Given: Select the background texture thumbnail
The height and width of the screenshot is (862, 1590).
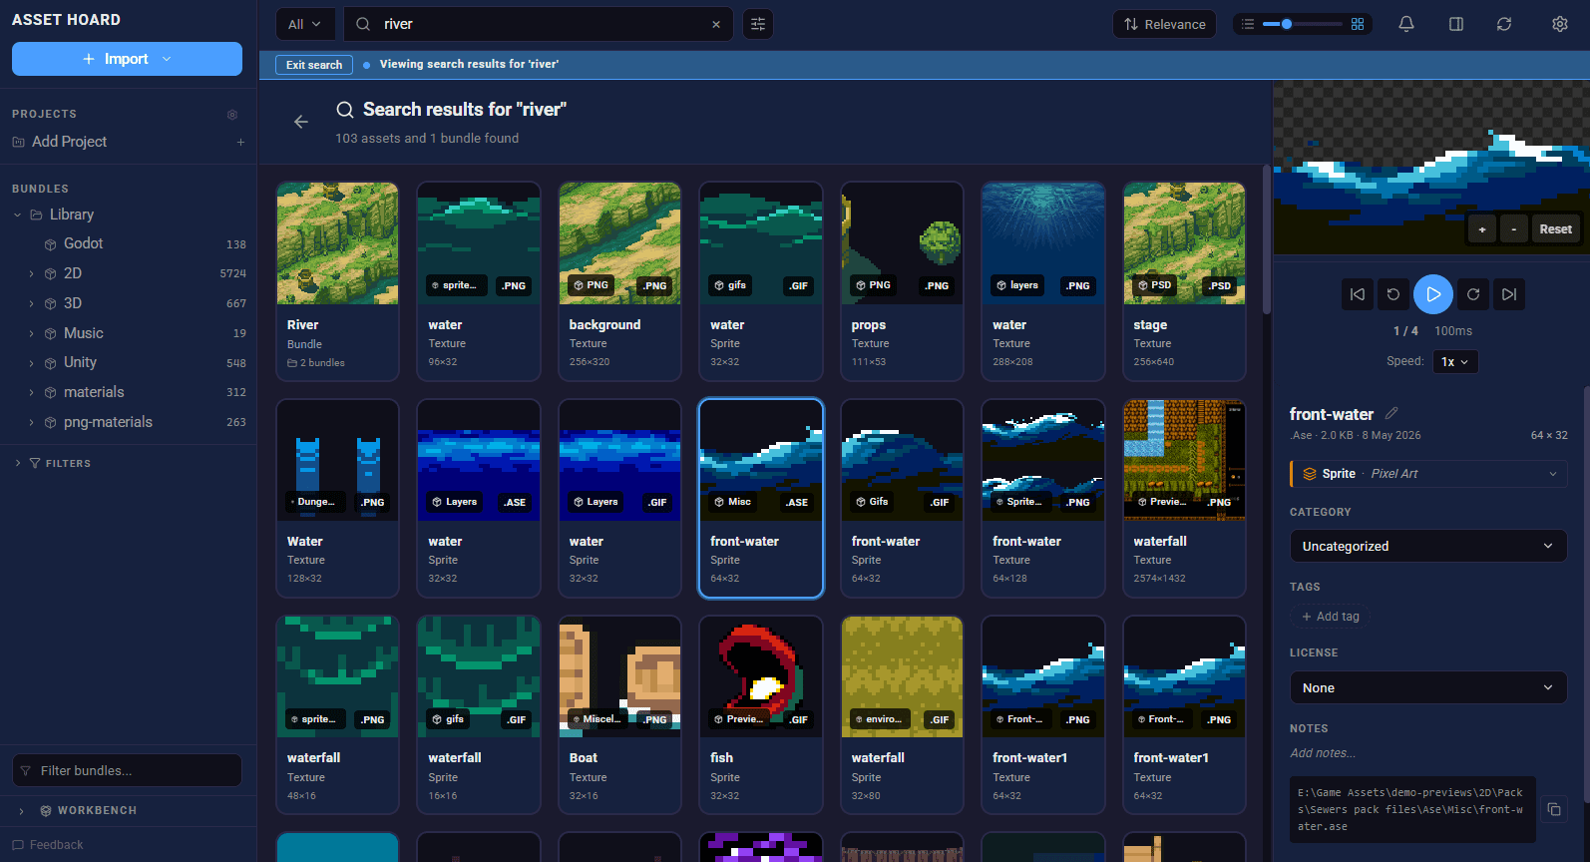Looking at the screenshot, I should point(619,242).
